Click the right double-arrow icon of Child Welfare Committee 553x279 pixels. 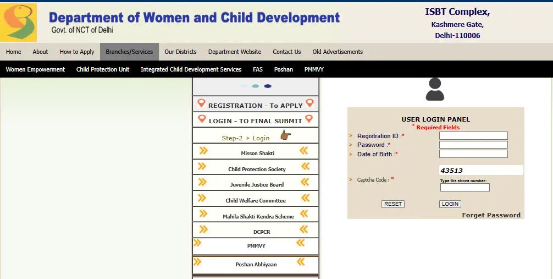pos(306,198)
